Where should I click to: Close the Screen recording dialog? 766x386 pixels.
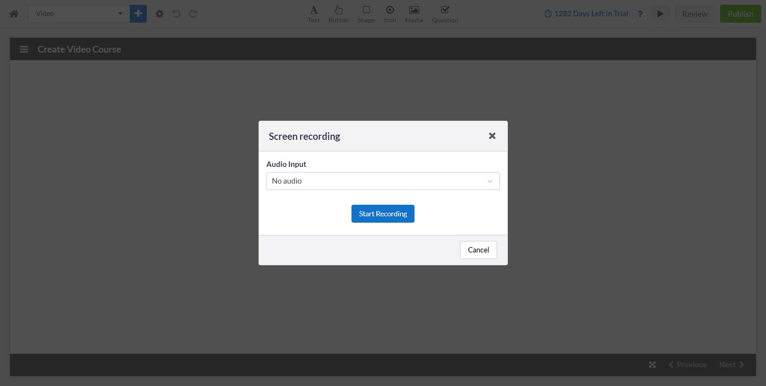pos(492,136)
